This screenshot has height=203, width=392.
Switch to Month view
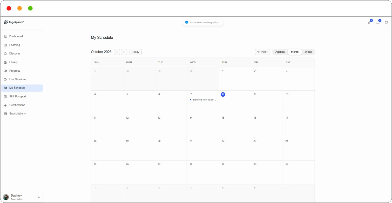pos(295,52)
